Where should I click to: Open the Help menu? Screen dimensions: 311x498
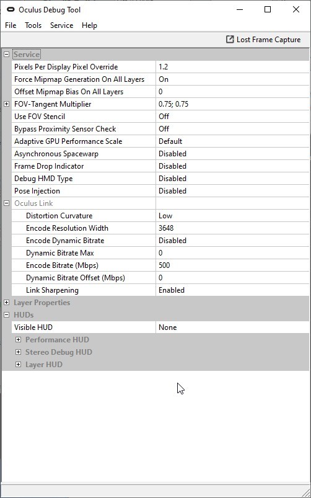(x=89, y=25)
